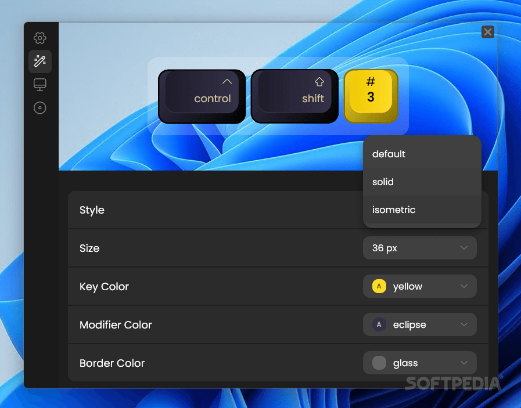This screenshot has height=408, width=521.
Task: Open the display monitor settings tab
Action: point(40,85)
